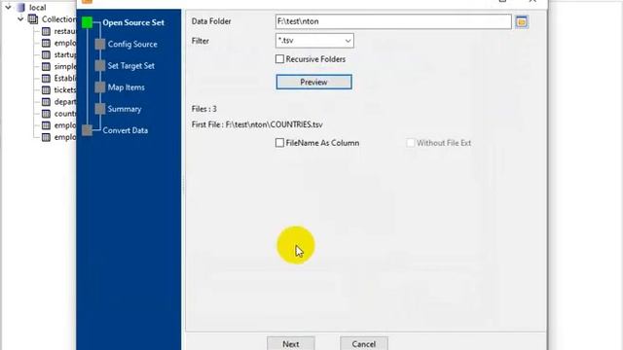
Task: Click into the Data Folder path field
Action: click(x=393, y=21)
